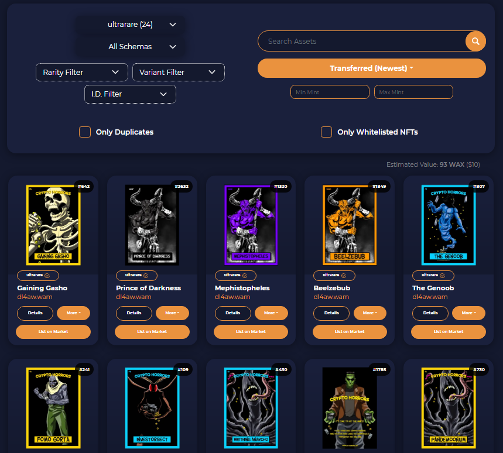
Task: Open More menu for Mephistopheles
Action: tap(271, 313)
